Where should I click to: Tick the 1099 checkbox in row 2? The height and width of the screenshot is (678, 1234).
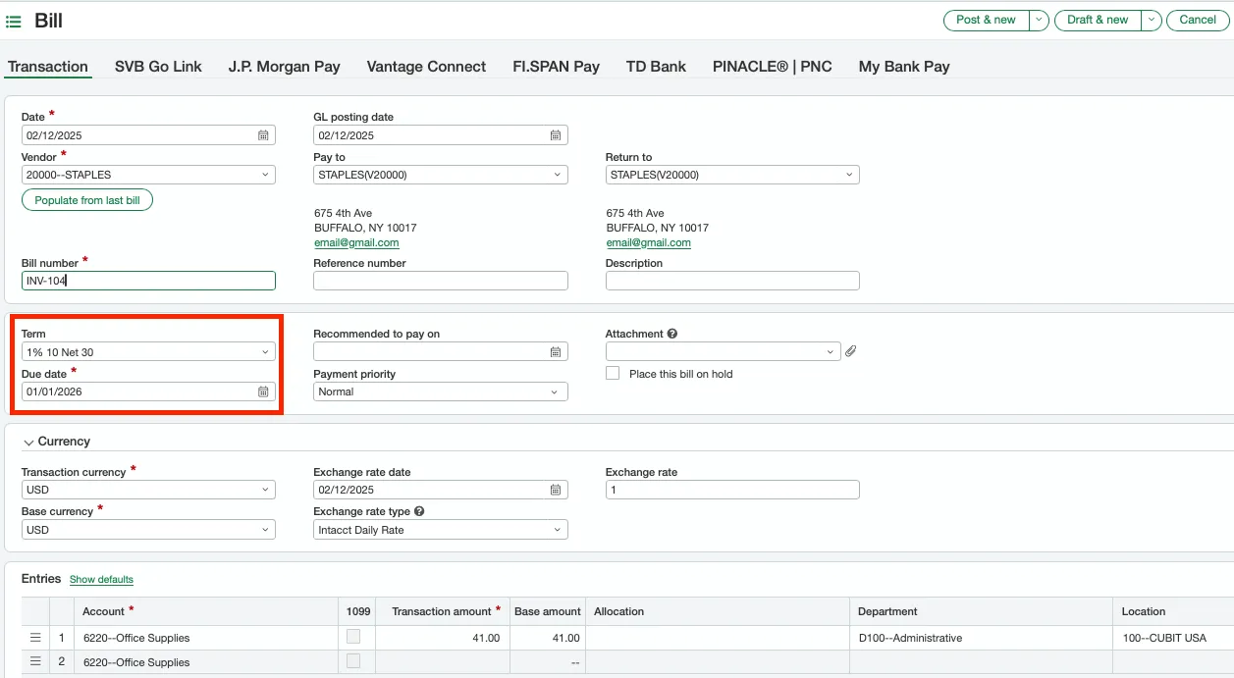click(x=353, y=661)
